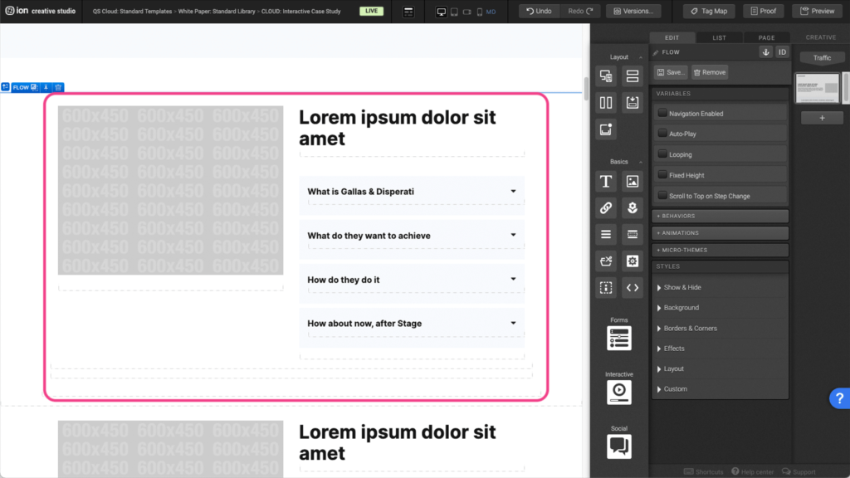Check the Looping option
Viewport: 850px width, 478px height.
pos(662,154)
